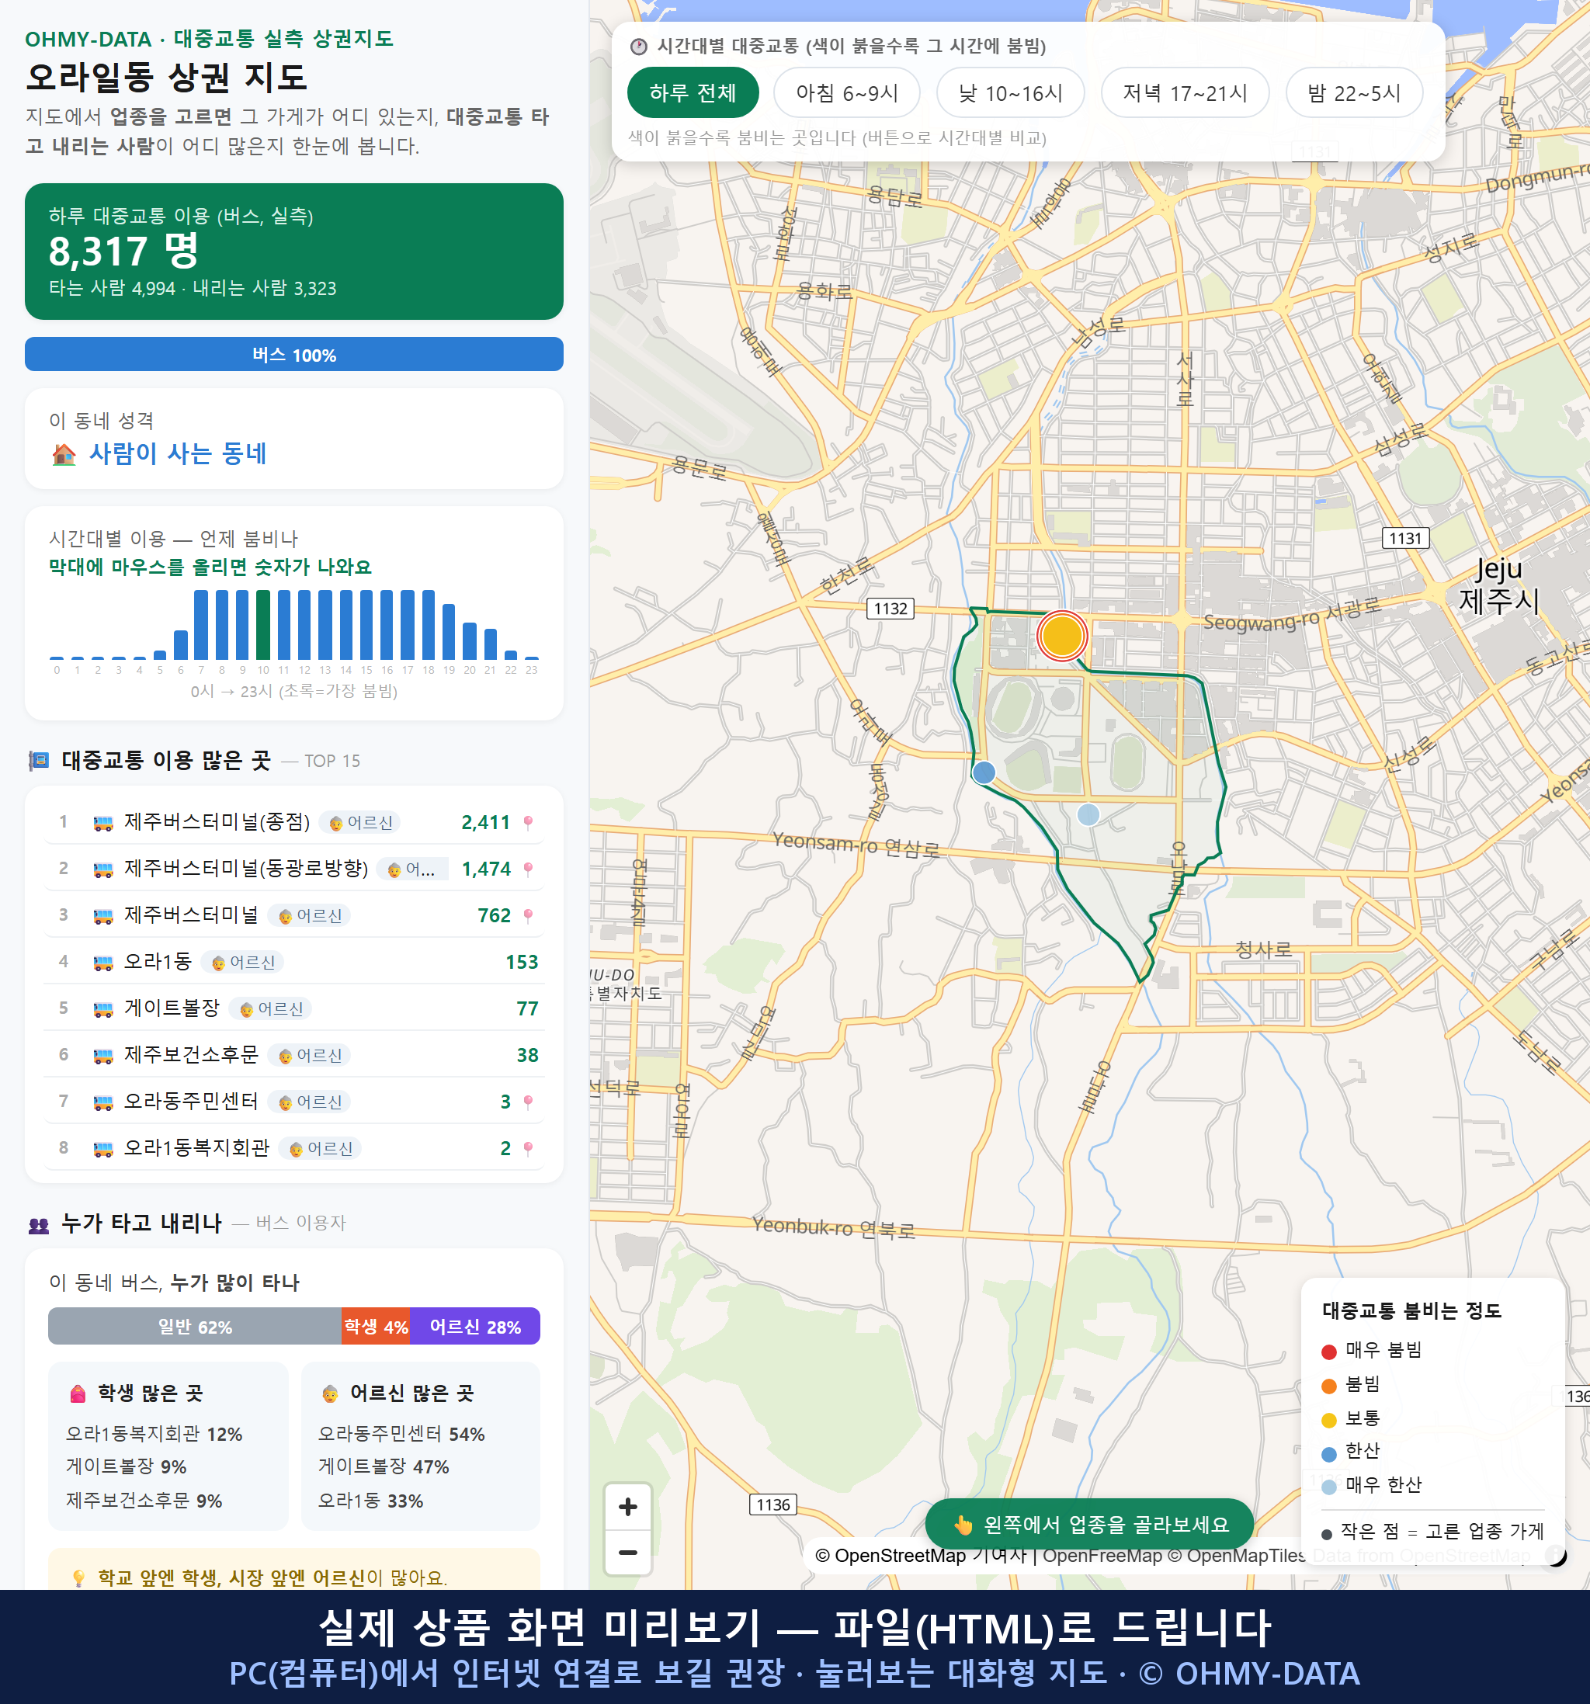Viewport: 1590px width, 1704px height.
Task: Select the 하루 전체 time filter
Action: (693, 92)
